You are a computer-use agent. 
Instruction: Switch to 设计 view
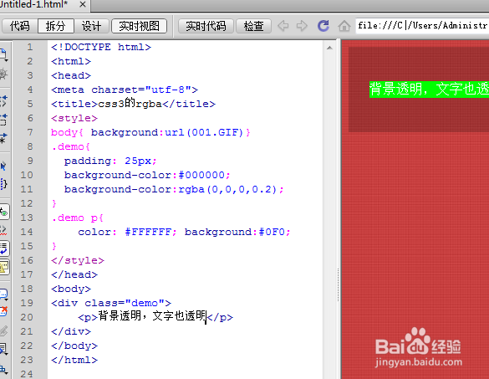tap(91, 26)
